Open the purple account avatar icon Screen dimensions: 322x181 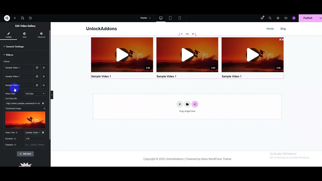[x=294, y=18]
